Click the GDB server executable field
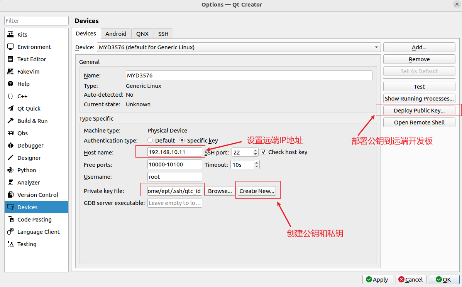This screenshot has height=287, width=462. click(175, 203)
